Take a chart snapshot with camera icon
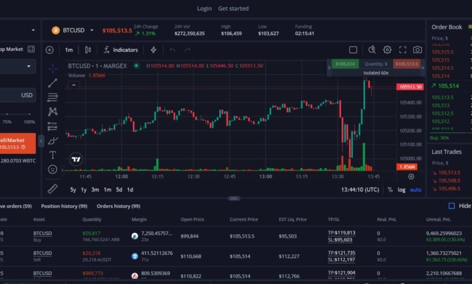472x284 pixels. (x=417, y=50)
